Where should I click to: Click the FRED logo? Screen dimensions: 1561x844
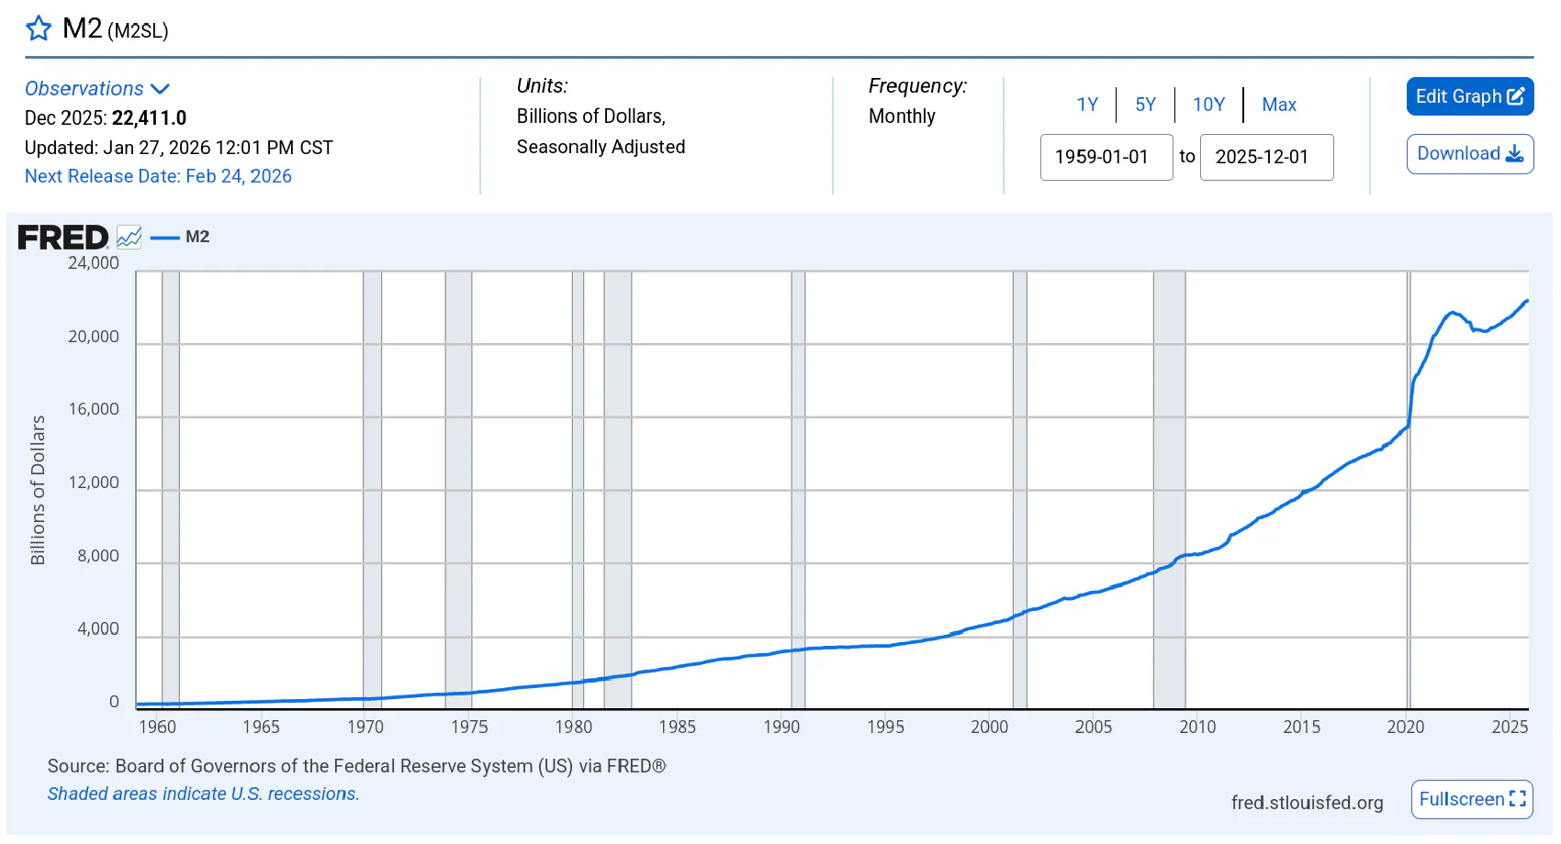62,238
